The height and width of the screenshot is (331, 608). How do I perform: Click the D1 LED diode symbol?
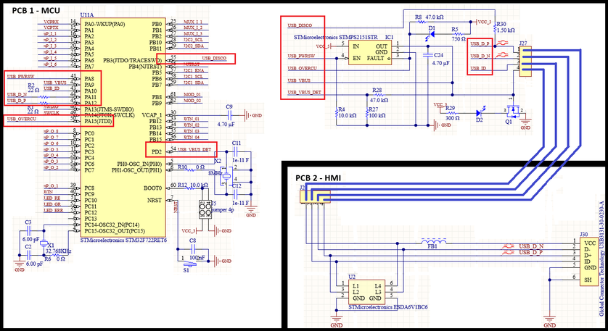click(431, 34)
